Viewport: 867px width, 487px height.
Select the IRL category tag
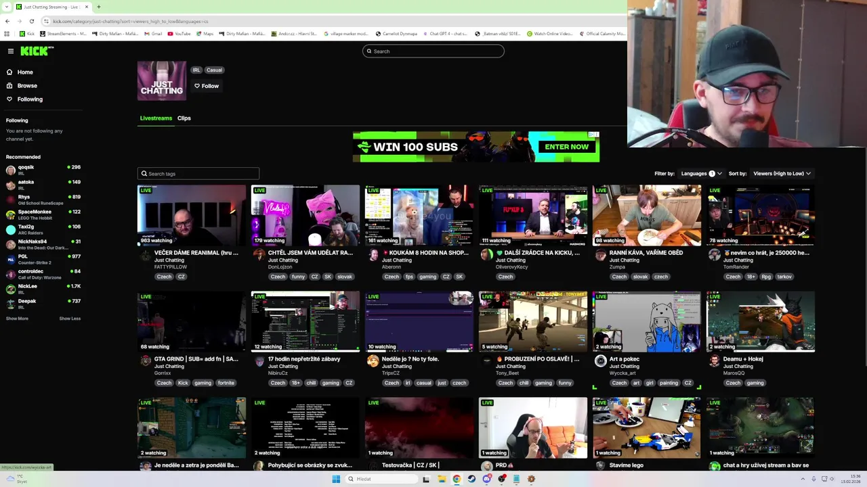tap(196, 70)
